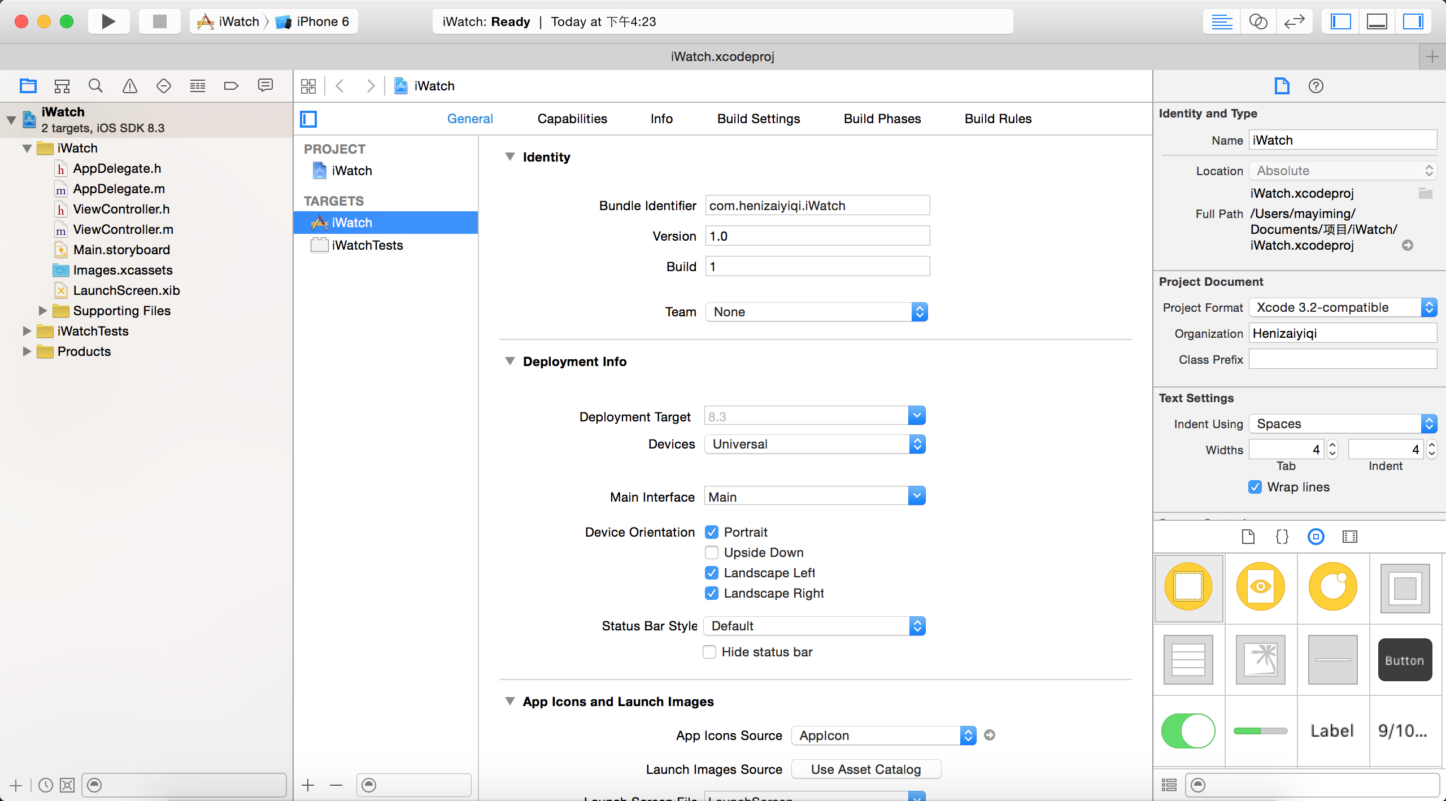1446x801 pixels.
Task: Open the Build Settings tab
Action: (x=759, y=119)
